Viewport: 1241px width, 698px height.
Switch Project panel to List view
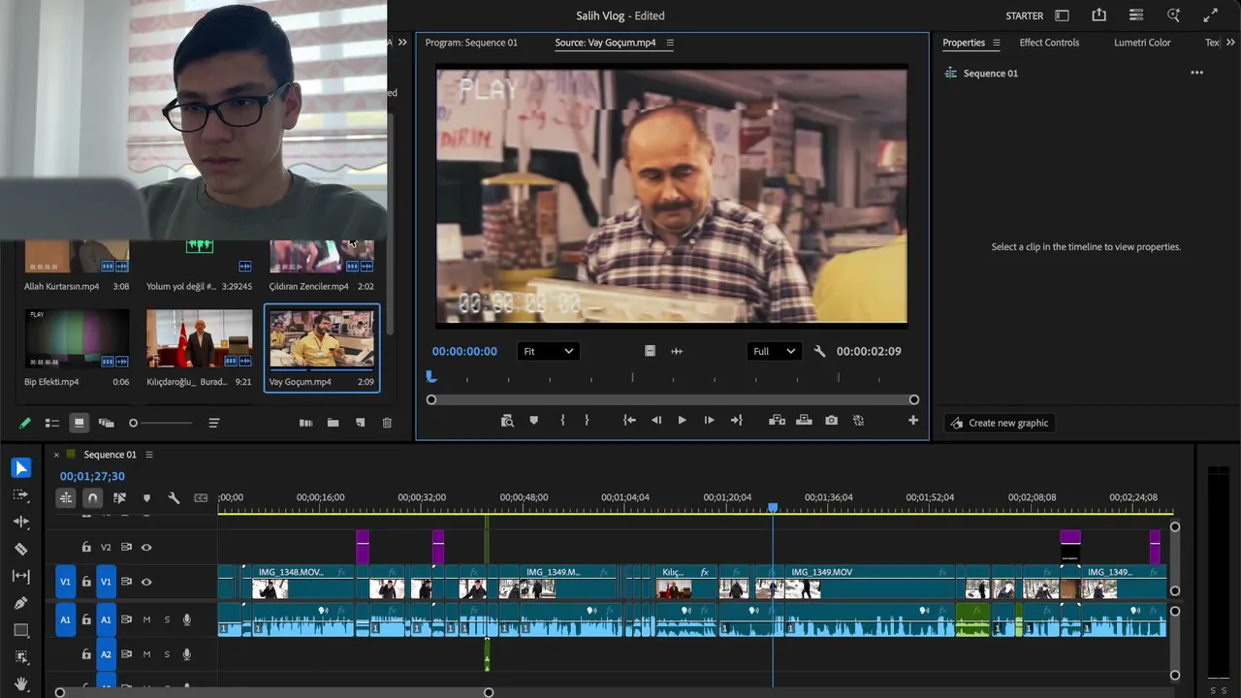pyautogui.click(x=52, y=423)
